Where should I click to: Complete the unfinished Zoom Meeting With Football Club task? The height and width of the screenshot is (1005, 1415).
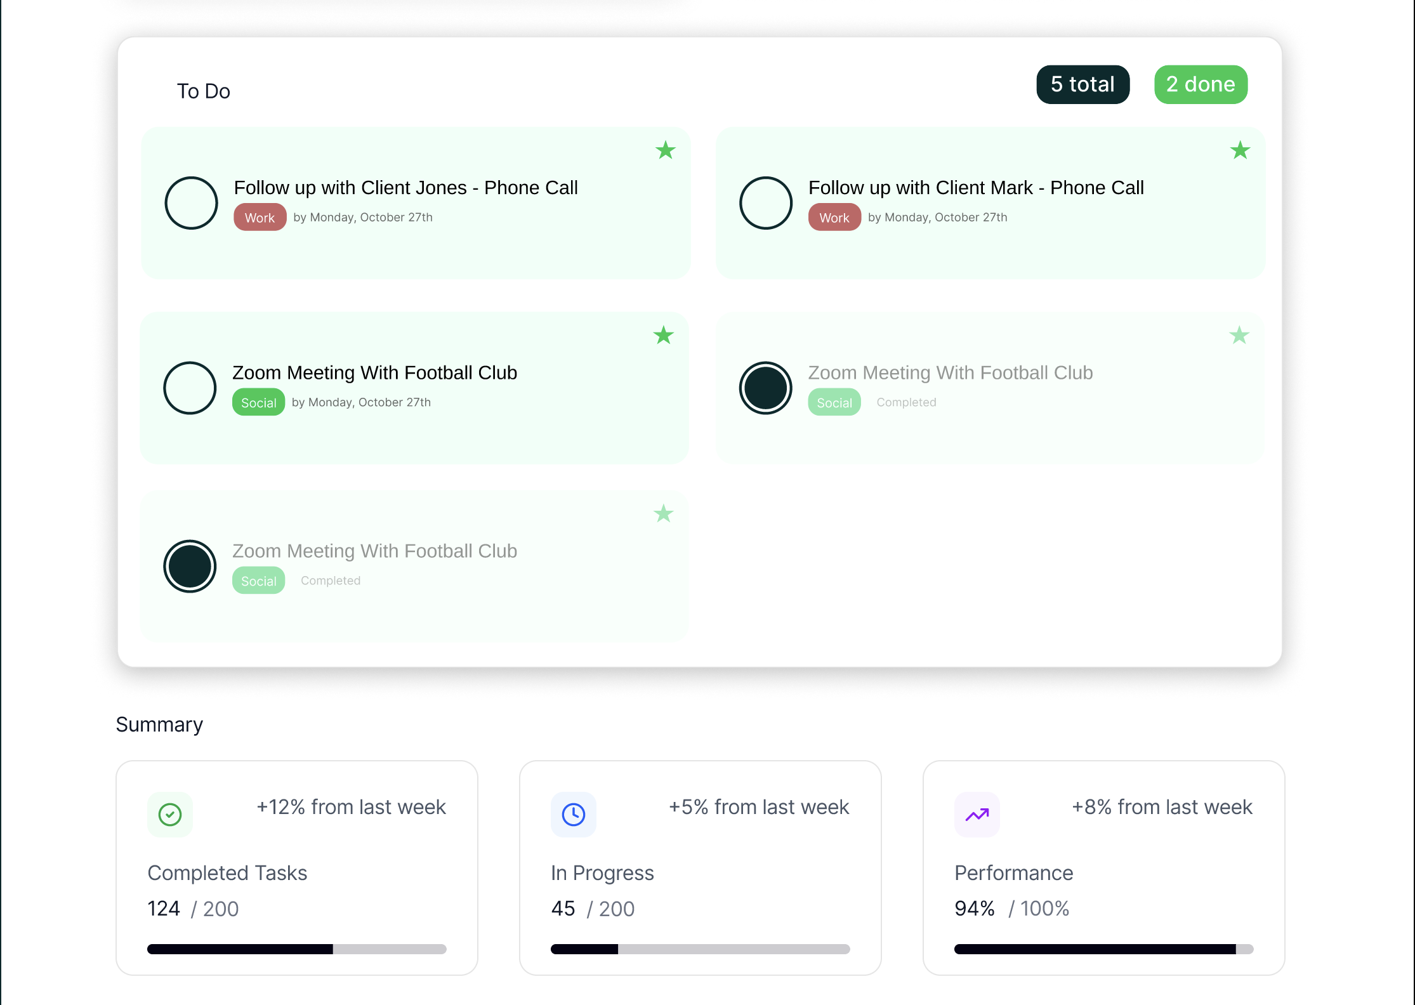[x=190, y=388]
